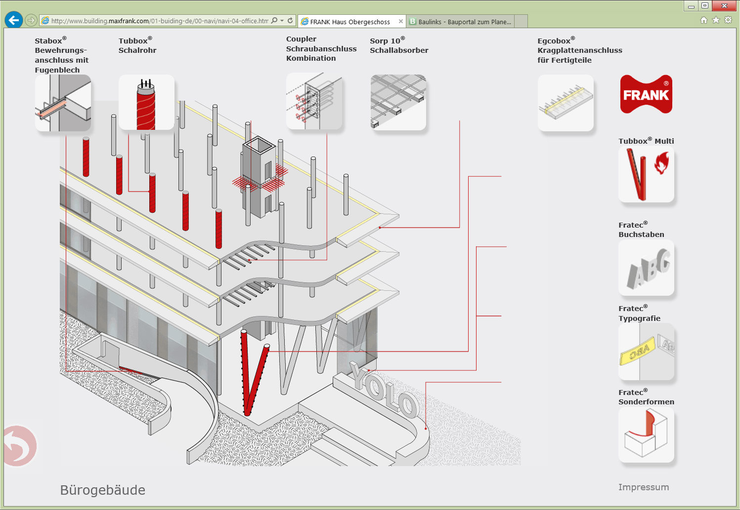Open the Tubbox Schalrohr red column thumbnail
Viewport: 740px width, 510px height.
(146, 102)
